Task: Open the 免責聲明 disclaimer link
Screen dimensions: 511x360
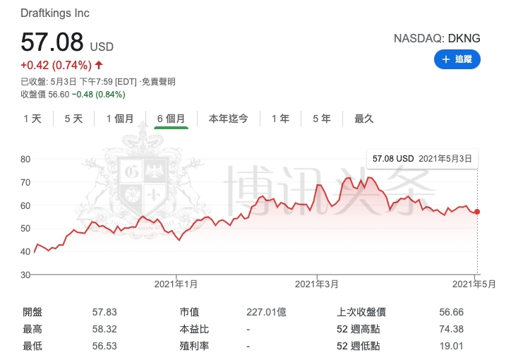Action: click(x=157, y=82)
